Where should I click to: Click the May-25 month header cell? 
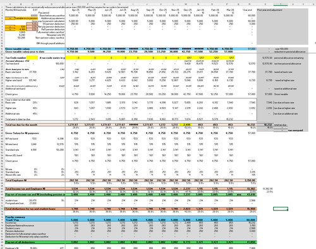click(92, 10)
